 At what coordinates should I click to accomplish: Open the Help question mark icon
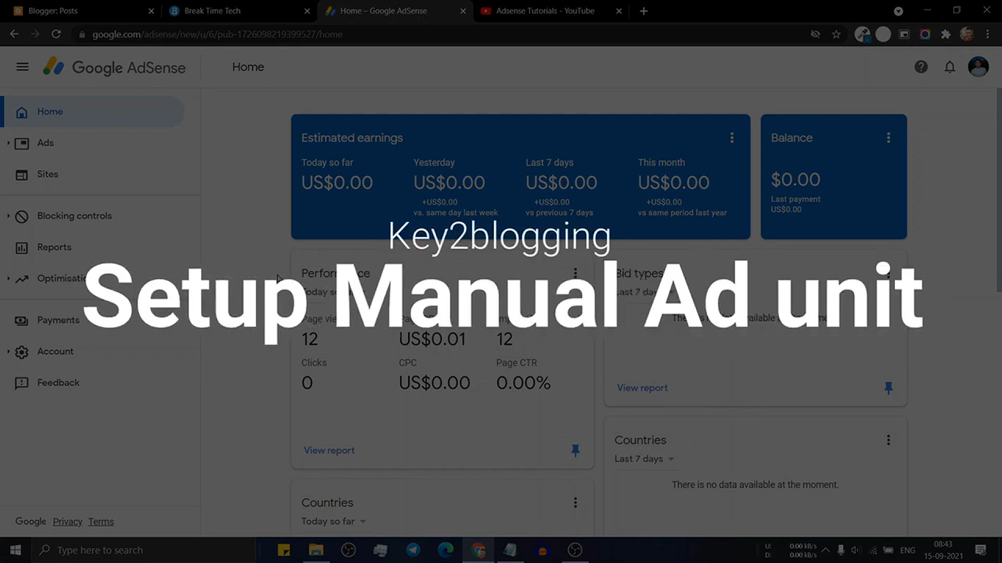pos(921,67)
